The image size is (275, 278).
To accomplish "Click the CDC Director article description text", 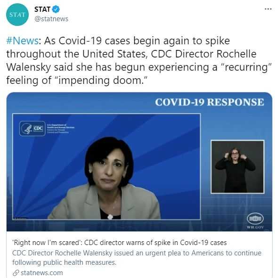I will coord(137,258).
